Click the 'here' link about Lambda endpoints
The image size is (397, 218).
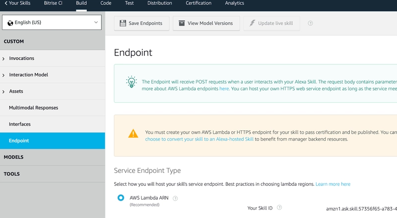coord(224,89)
